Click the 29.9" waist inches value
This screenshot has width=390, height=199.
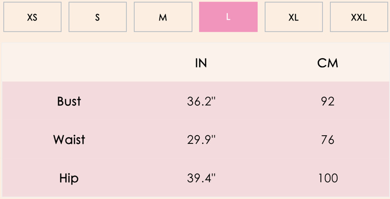(201, 140)
